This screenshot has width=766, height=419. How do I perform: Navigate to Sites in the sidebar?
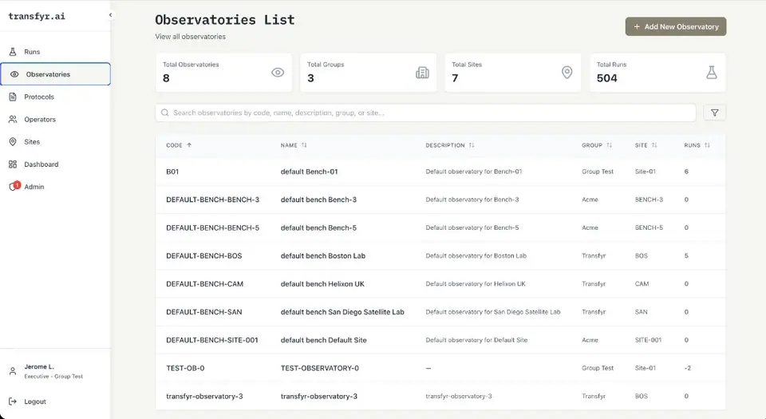click(55, 141)
